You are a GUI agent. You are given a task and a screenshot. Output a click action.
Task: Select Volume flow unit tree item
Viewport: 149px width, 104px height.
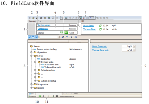pos(52,67)
